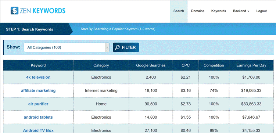276x133 pixels.
Task: Click the Show: label
Action: [x=13, y=47]
